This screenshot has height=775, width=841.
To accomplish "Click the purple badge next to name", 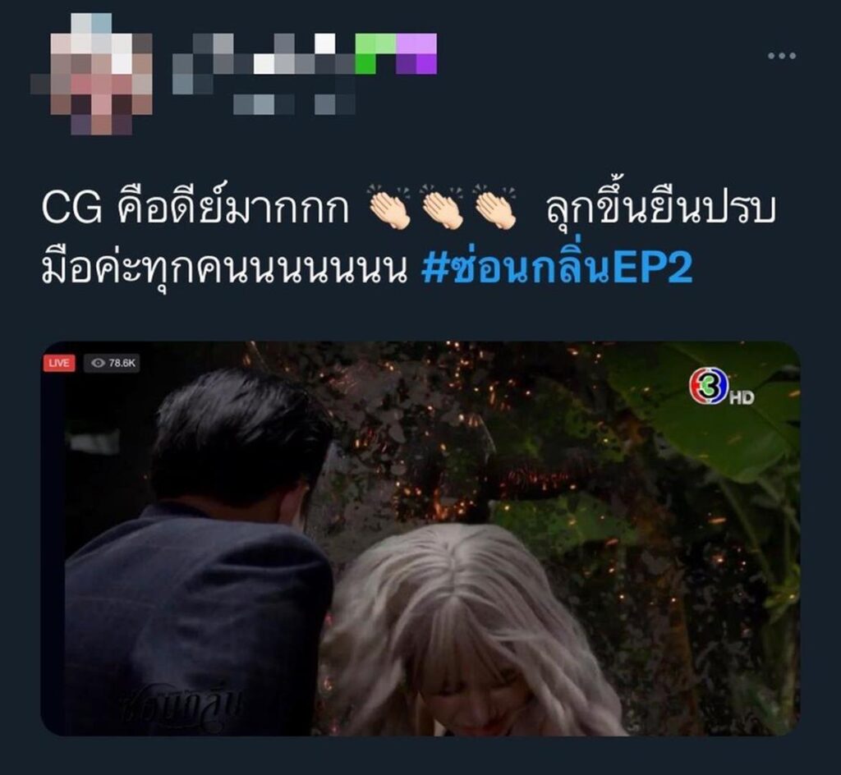I will point(416,53).
